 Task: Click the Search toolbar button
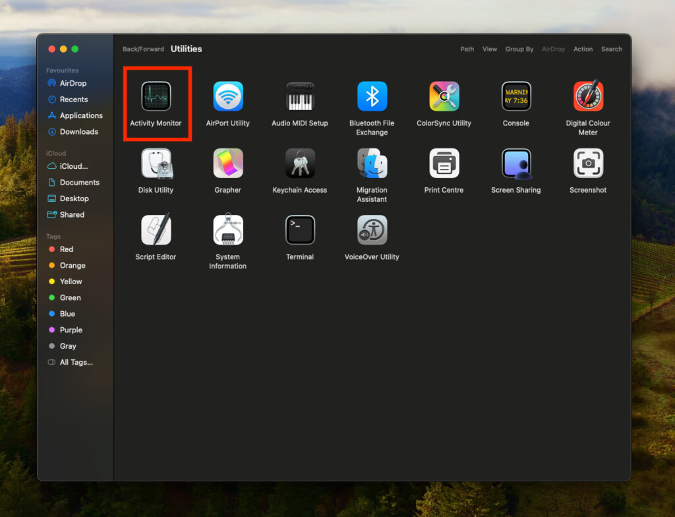[x=611, y=49]
